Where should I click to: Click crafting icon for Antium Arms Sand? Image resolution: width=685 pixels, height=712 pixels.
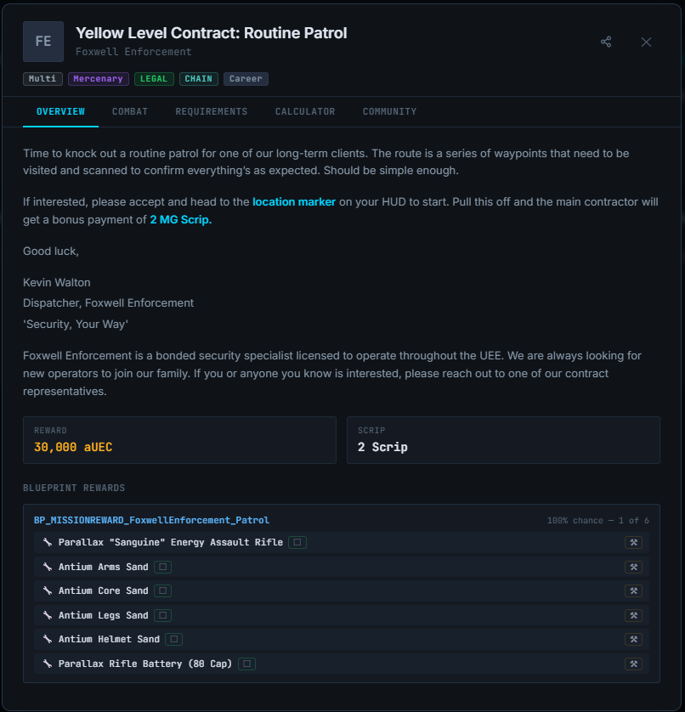pos(633,567)
